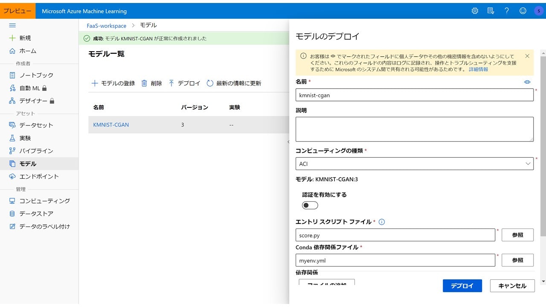This screenshot has height=307, width=546.
Task: Go to ホーム in sidebar
Action: tap(23, 51)
